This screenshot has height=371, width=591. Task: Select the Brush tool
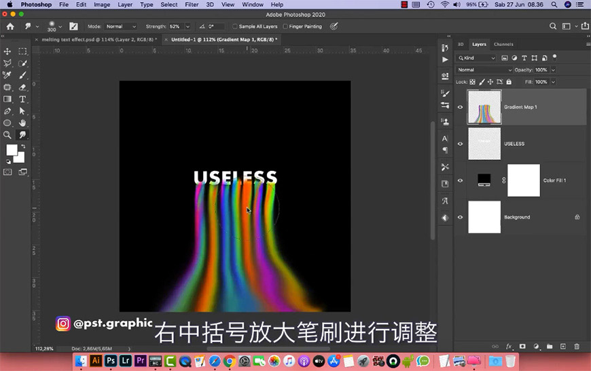click(x=22, y=75)
